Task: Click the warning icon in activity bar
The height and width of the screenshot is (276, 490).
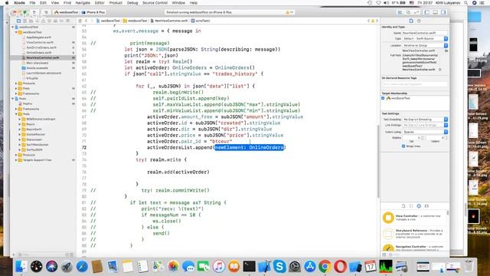Action: coord(287,12)
